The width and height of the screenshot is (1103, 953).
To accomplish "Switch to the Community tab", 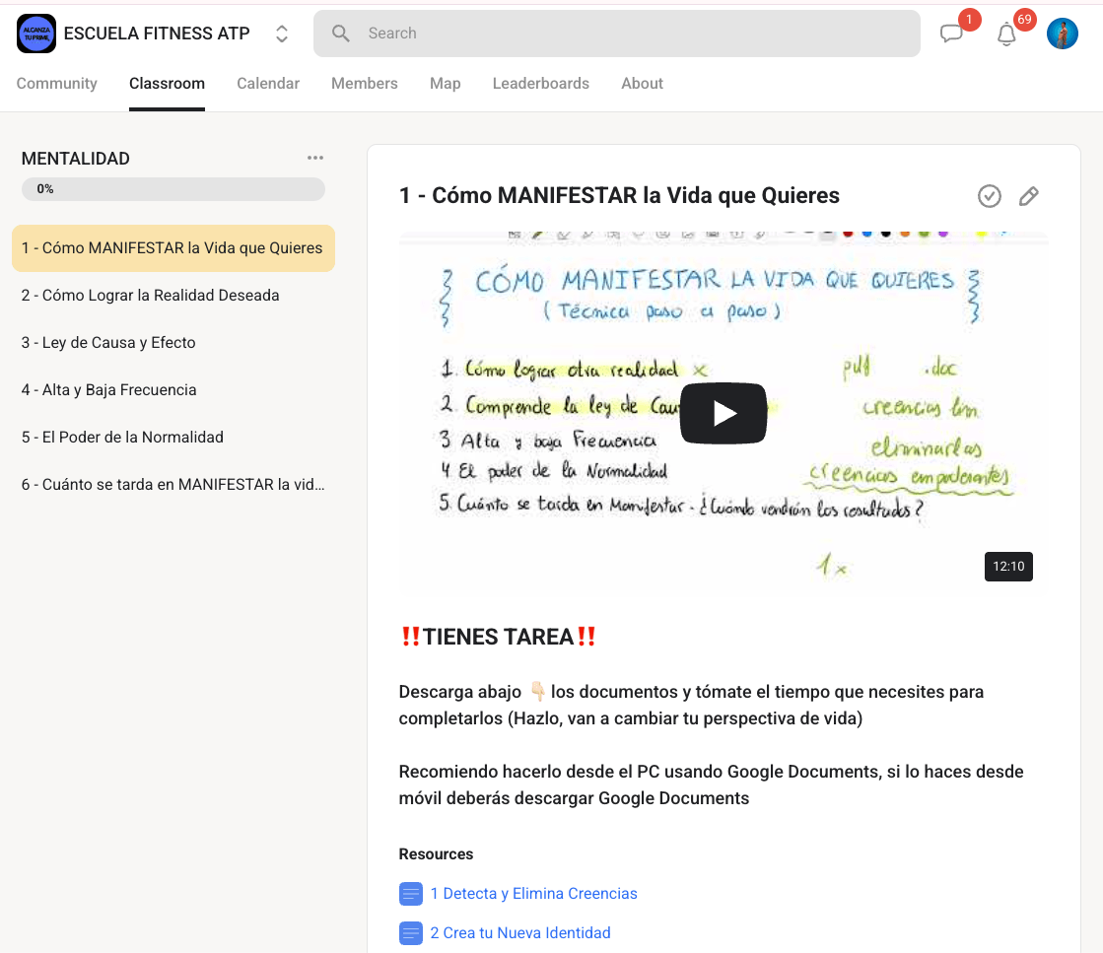I will (x=57, y=84).
